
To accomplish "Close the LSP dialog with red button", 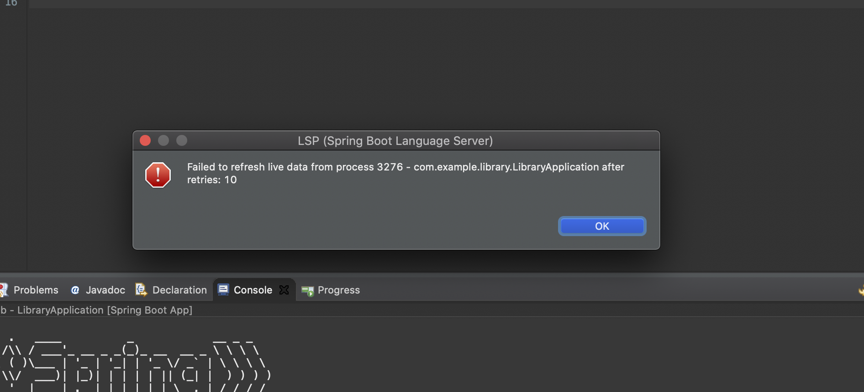I will 145,140.
